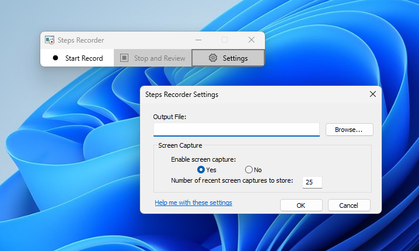Click the black record dot icon
This screenshot has height=251, width=419.
[55, 58]
